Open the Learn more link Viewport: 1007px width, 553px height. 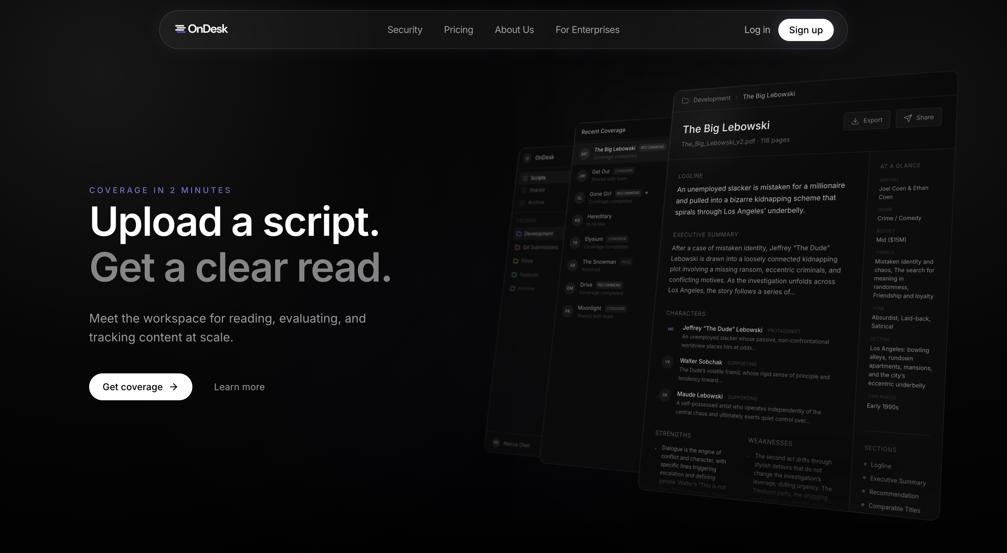tap(239, 387)
